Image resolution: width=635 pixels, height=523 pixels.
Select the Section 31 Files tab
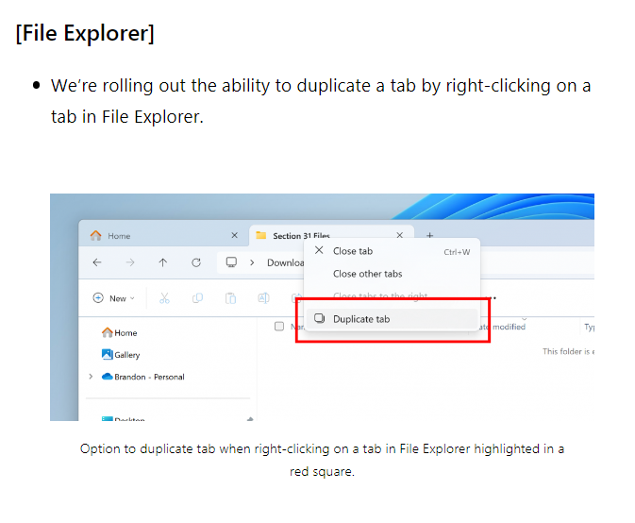point(331,235)
